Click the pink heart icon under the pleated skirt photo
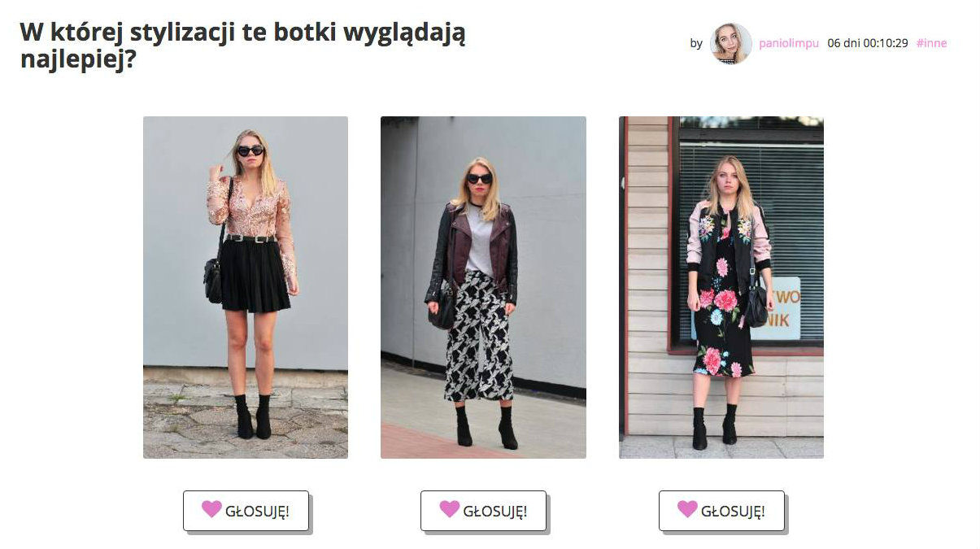Viewport: 980px width, 549px height. coord(211,509)
